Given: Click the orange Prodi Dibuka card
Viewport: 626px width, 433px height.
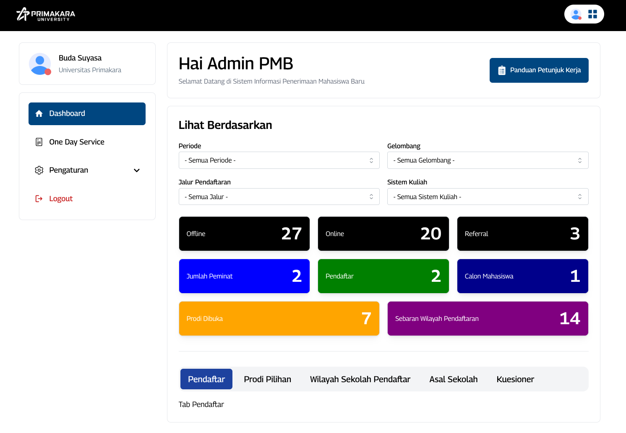Looking at the screenshot, I should pyautogui.click(x=279, y=318).
